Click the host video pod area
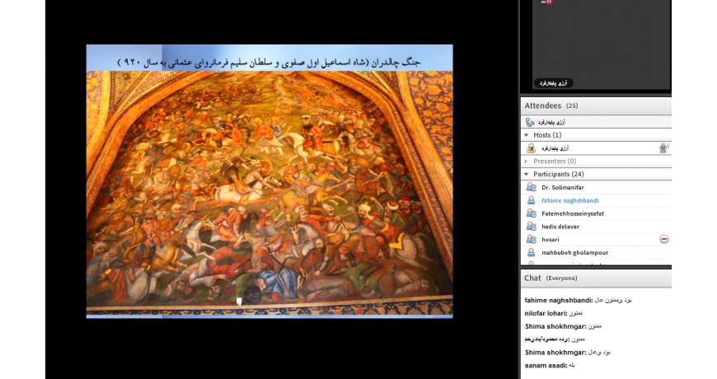Screen dimensions: 717x379 click(x=602, y=44)
